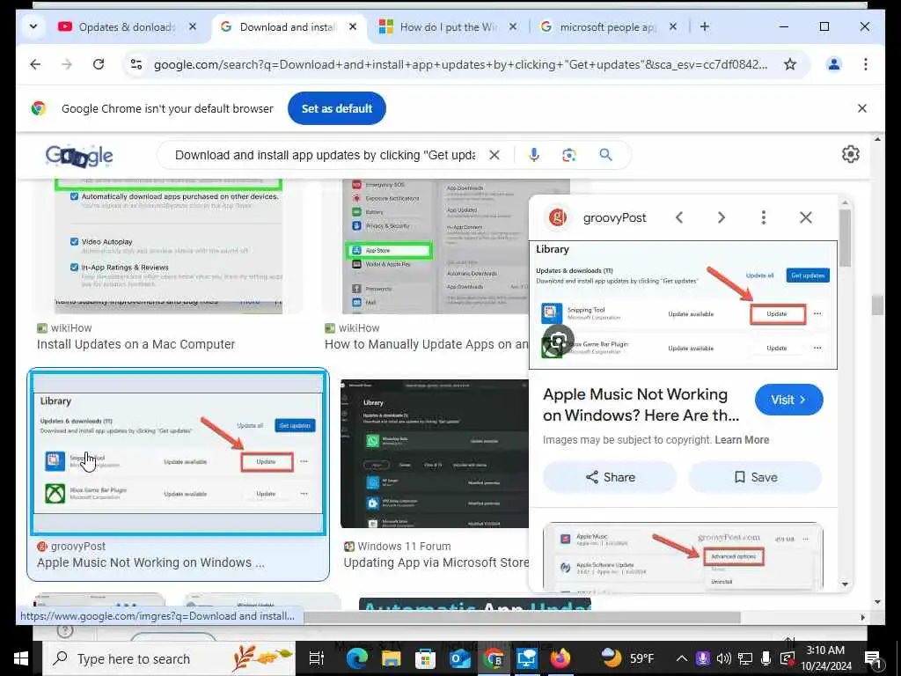This screenshot has height=676, width=901.
Task: Click the App Store settings thumbnail image
Action: coord(435,246)
